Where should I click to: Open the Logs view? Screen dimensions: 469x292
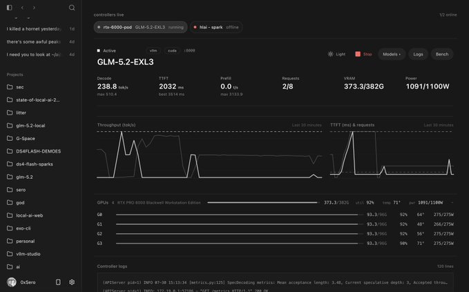pyautogui.click(x=418, y=54)
